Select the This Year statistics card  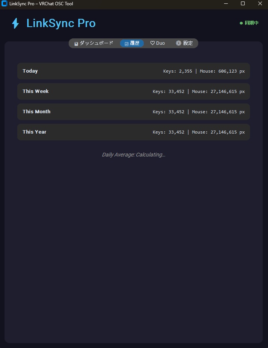click(x=133, y=132)
